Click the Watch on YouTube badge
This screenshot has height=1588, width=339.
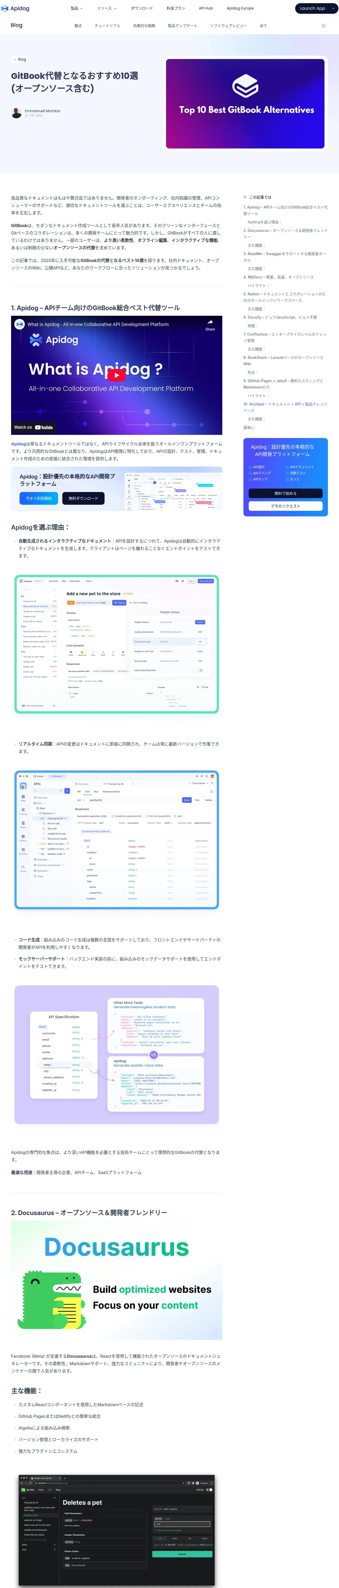[34, 427]
